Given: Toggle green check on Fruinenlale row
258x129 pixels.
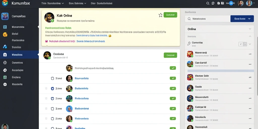Looking at the screenshot, I should click(173, 118).
